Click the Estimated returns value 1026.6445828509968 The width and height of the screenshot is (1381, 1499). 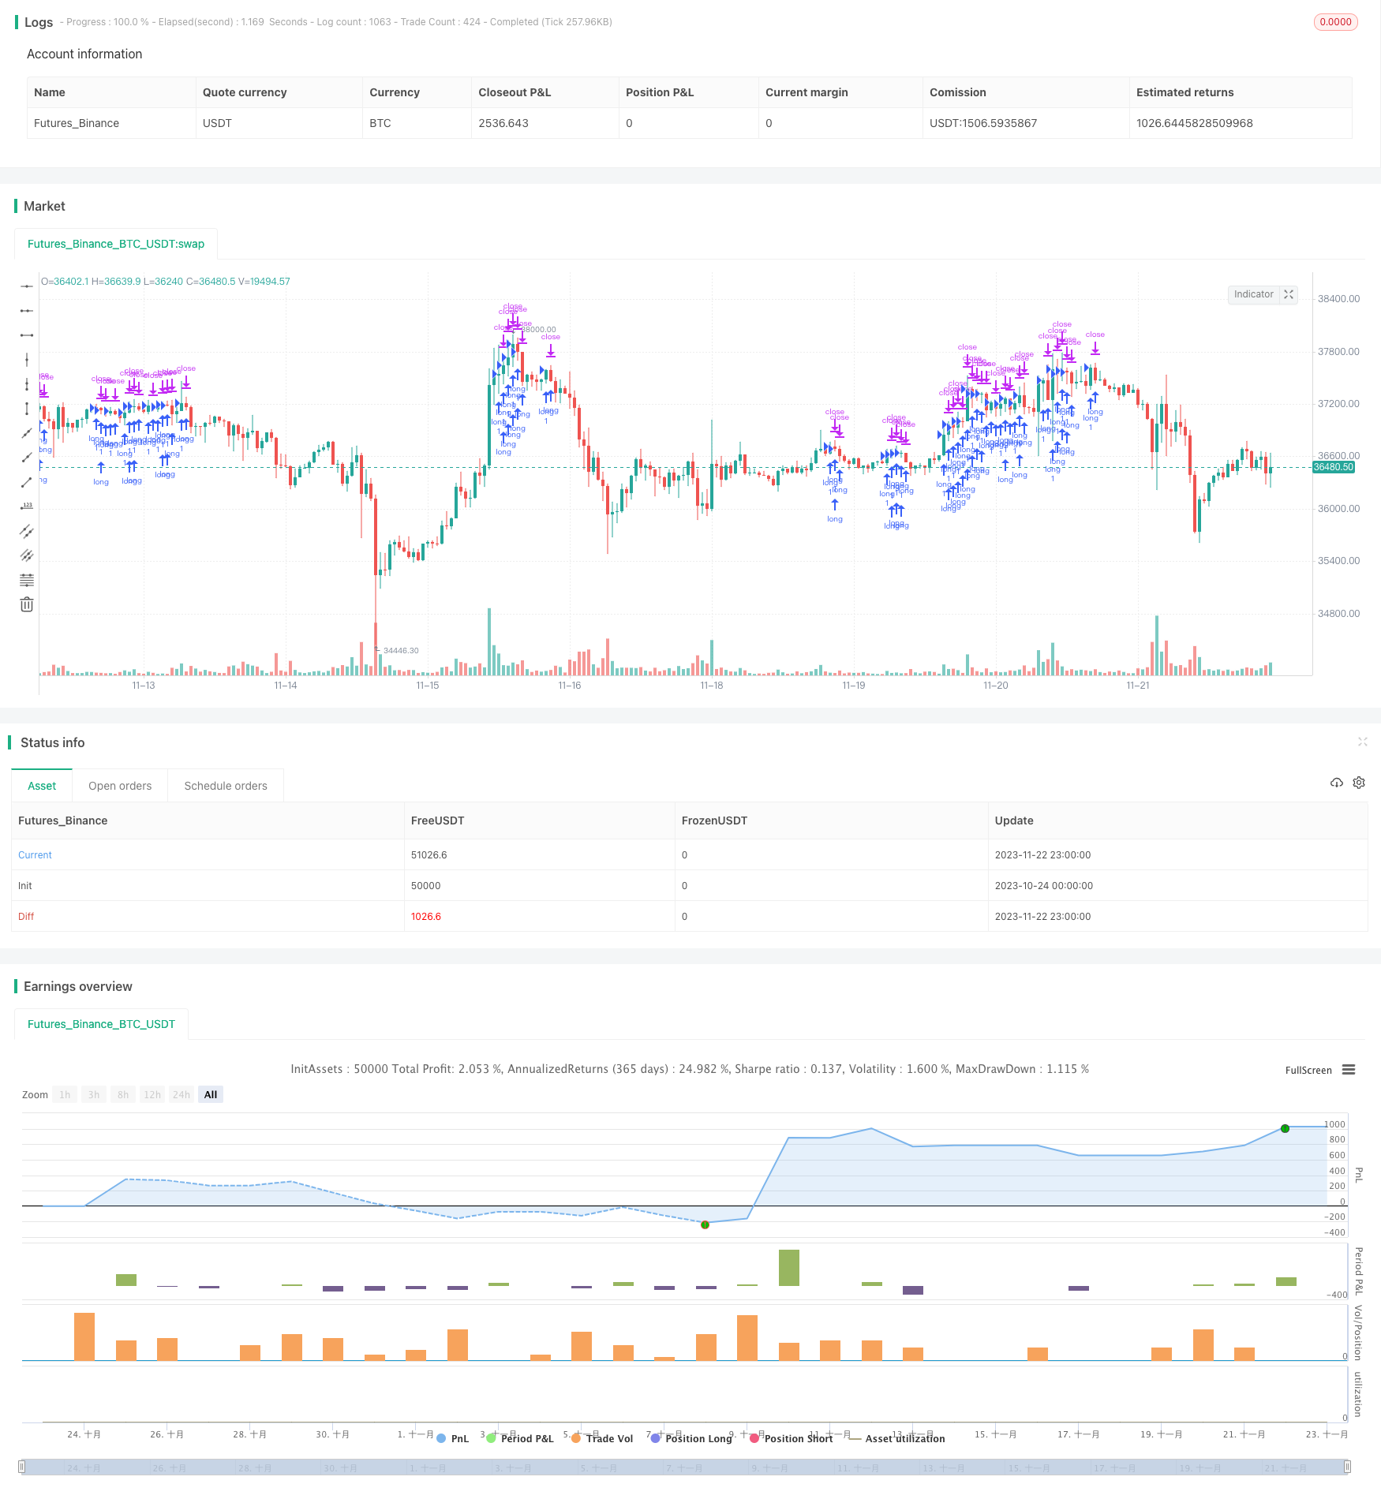coord(1195,123)
